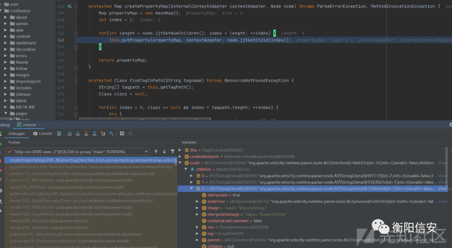Expand the log variable arrow

pyautogui.click(x=198, y=234)
